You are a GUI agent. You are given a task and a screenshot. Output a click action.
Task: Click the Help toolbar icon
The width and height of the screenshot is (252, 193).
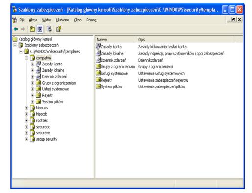click(58, 29)
